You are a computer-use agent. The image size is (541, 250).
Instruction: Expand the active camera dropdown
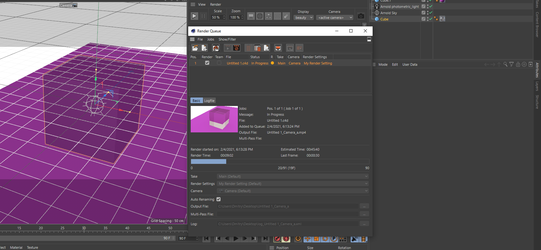[335, 18]
